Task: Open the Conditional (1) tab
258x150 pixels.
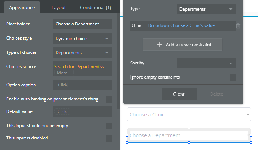Action: (95, 7)
